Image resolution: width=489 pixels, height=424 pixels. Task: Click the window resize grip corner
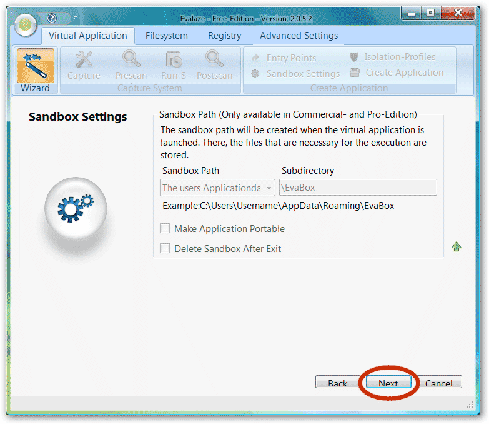point(470,405)
